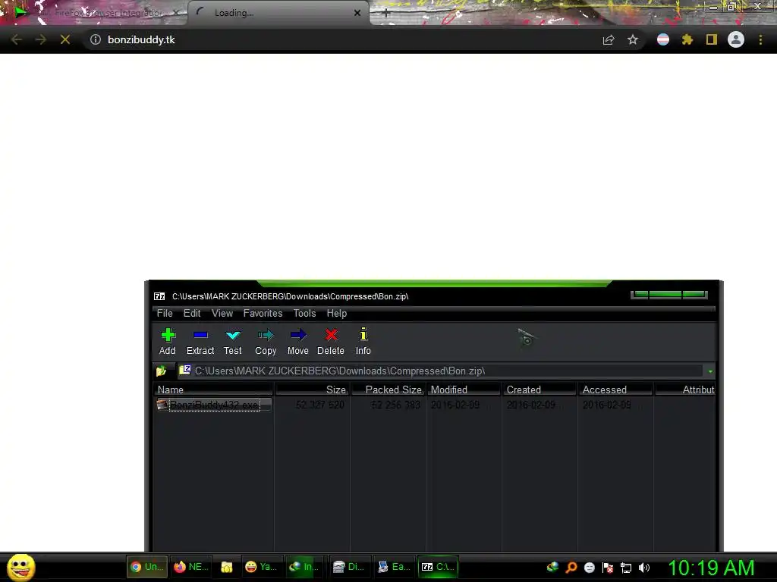Switch to the Ya... smiley taskbar button
The image size is (777, 582).
(262, 567)
